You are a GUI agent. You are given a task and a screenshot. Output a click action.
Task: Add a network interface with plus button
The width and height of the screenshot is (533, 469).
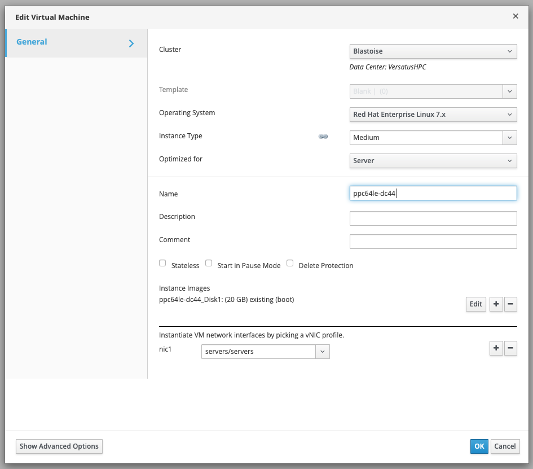496,348
